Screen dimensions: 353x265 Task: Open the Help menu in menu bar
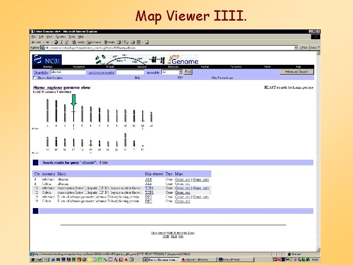(81, 36)
